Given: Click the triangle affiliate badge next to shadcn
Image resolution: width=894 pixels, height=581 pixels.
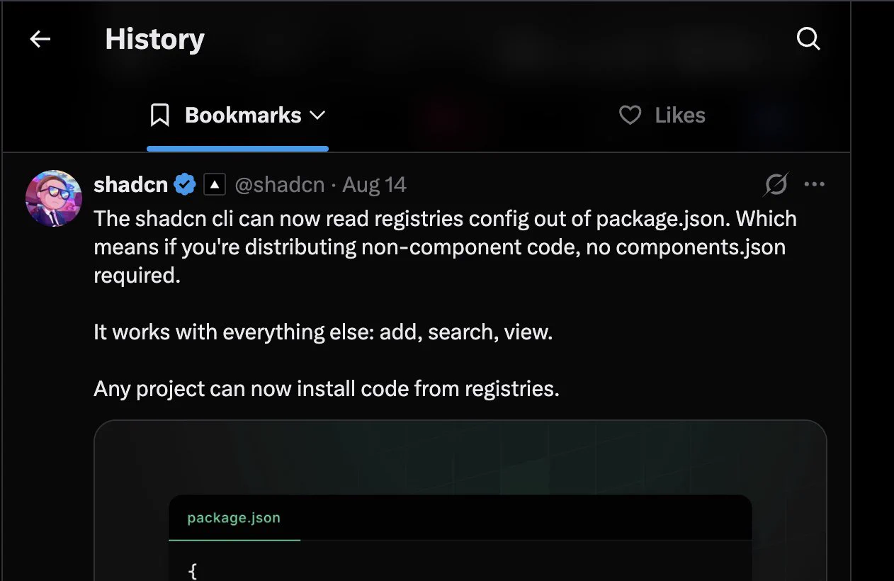Looking at the screenshot, I should pyautogui.click(x=215, y=185).
